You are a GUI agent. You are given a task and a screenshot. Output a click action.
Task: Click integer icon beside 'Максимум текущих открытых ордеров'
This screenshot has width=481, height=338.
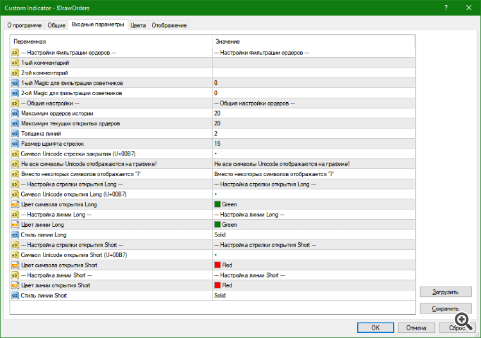coord(15,123)
